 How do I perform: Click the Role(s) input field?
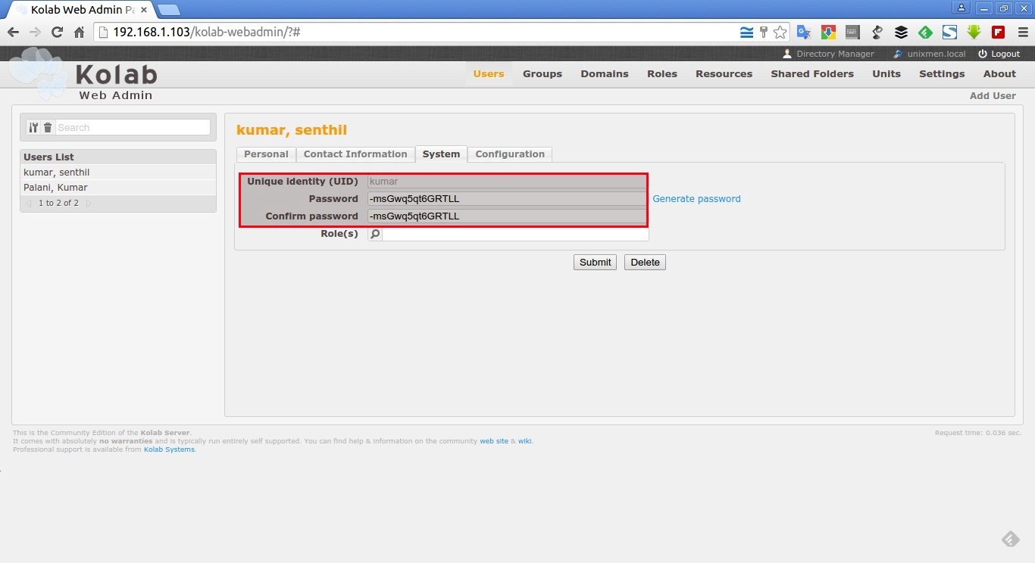(515, 235)
